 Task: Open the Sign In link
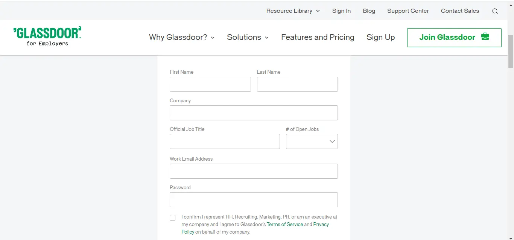coord(341,11)
